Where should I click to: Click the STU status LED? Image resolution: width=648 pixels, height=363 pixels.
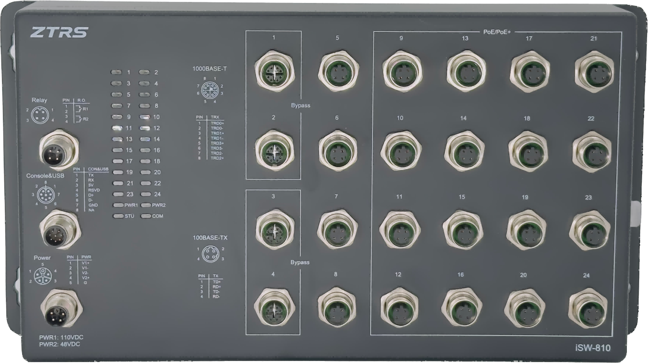118,216
